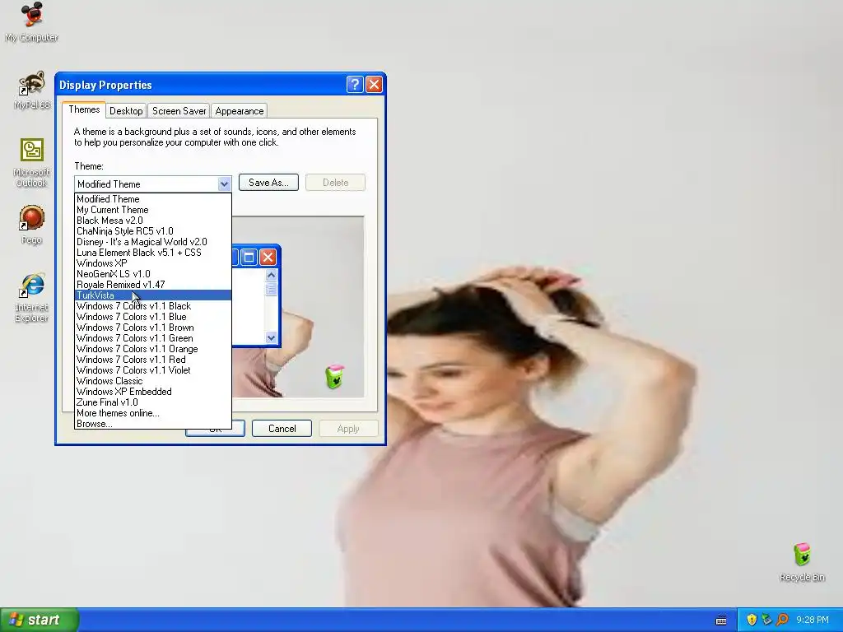The width and height of the screenshot is (843, 632).
Task: Select the NeoGeniX LS v1.0 theme
Action: coord(152,274)
